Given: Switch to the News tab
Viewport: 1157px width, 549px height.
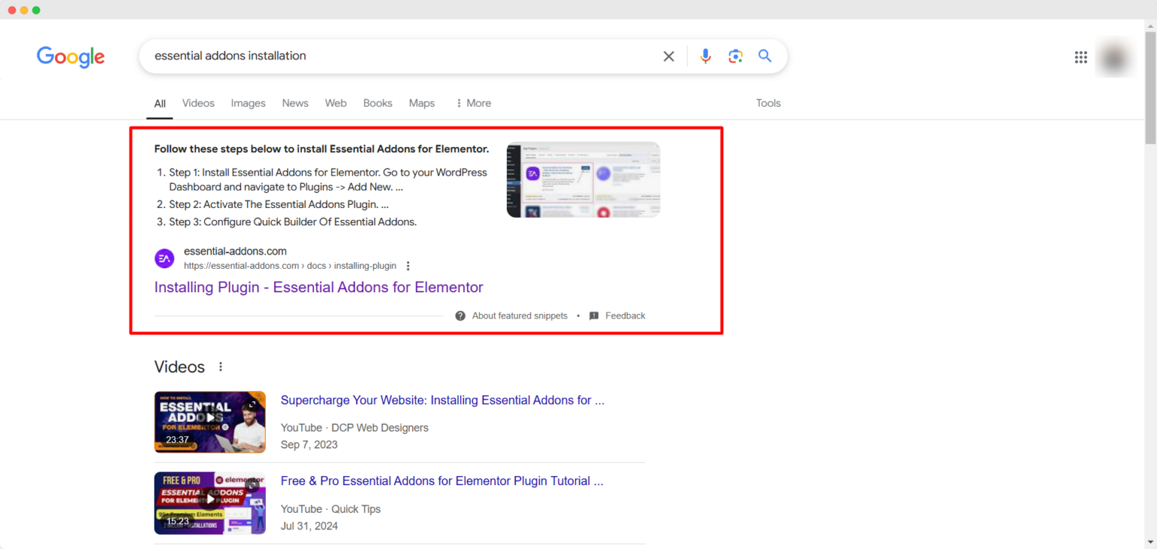Looking at the screenshot, I should (295, 103).
